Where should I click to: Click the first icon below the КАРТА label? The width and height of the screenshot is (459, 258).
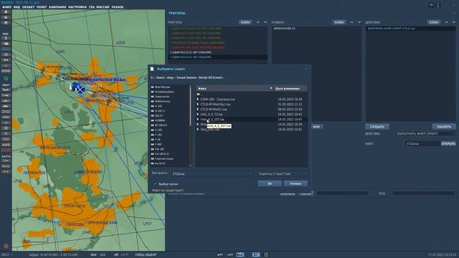(x=6, y=161)
